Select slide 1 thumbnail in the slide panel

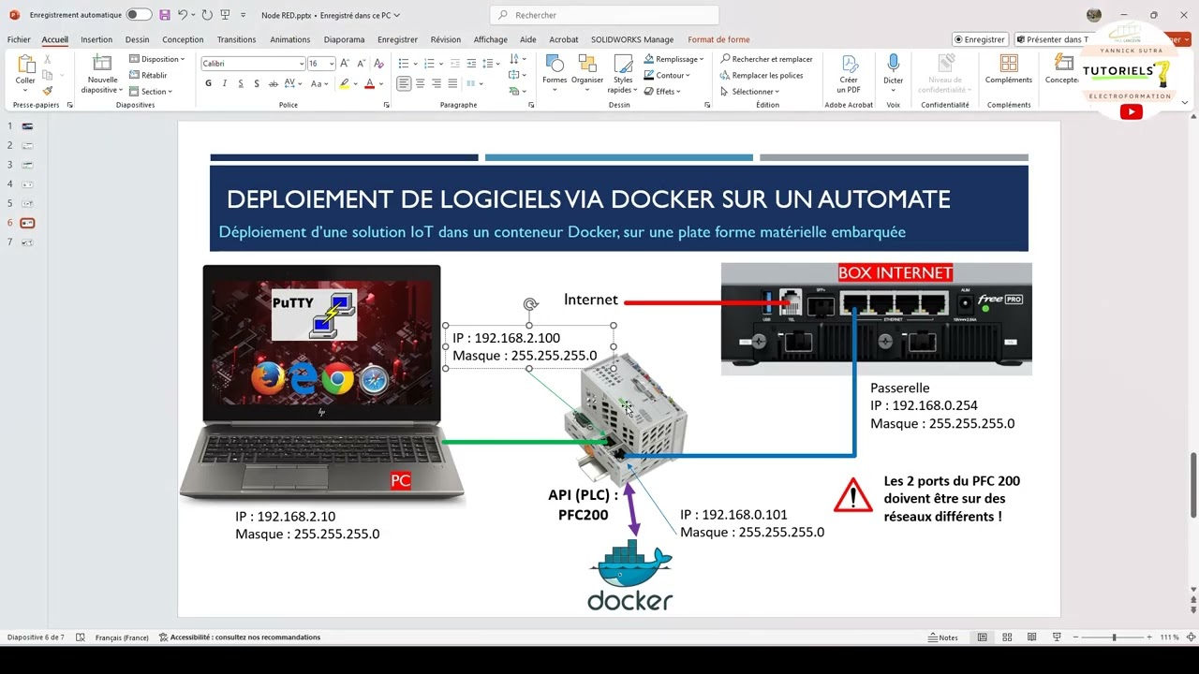(27, 126)
